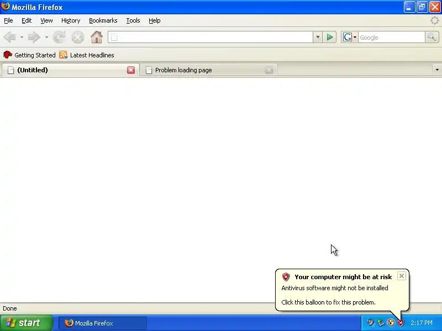The width and height of the screenshot is (442, 331).
Task: Open the Latest Headlines bookmark
Action: [87, 55]
